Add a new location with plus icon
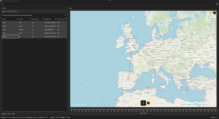The image size is (219, 119). [7, 12]
